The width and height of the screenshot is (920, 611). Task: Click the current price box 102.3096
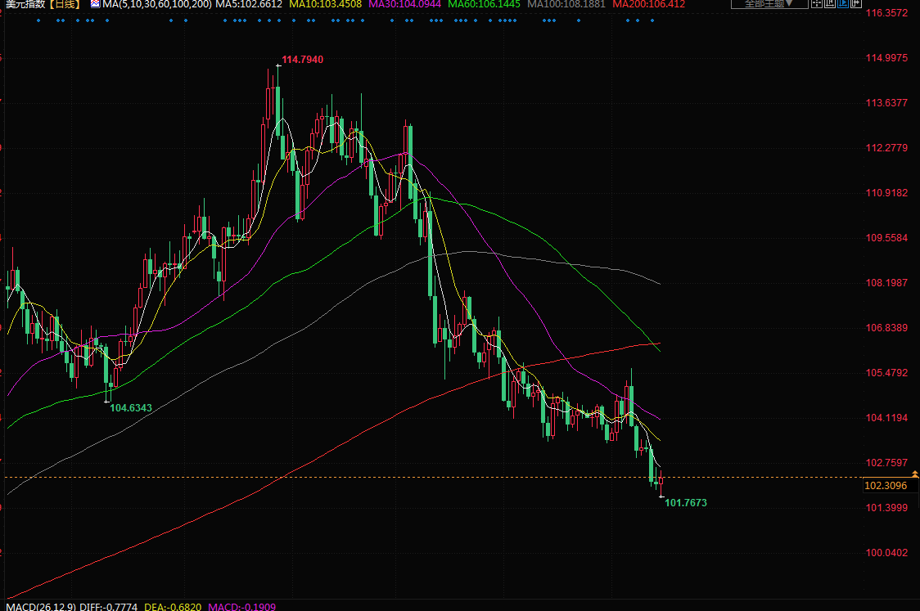pos(886,486)
